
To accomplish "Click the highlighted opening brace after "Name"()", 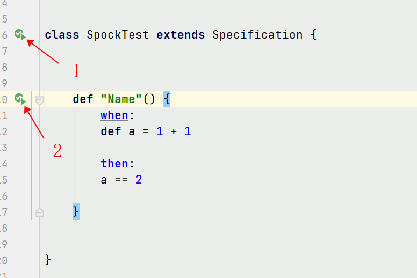I will 167,99.
